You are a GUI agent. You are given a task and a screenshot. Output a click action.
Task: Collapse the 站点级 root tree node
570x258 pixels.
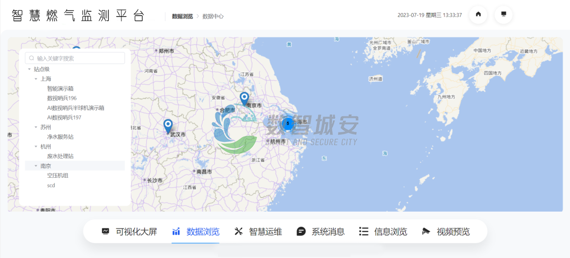[x=30, y=69]
